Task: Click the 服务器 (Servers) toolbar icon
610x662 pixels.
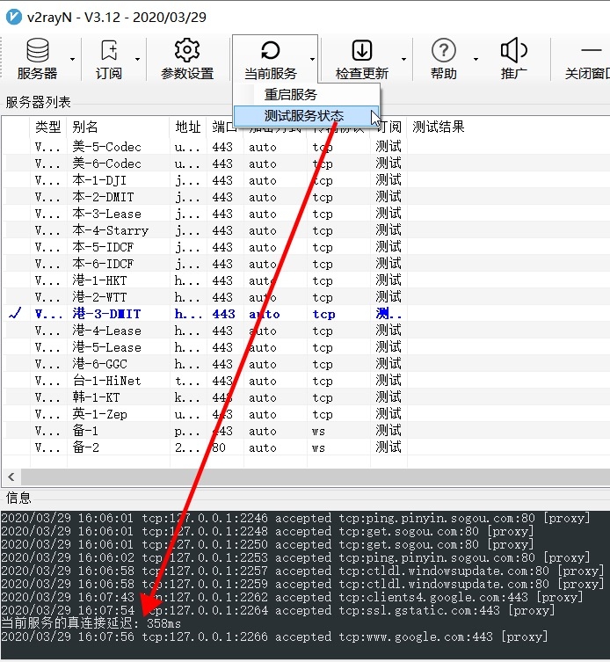Action: pyautogui.click(x=38, y=51)
